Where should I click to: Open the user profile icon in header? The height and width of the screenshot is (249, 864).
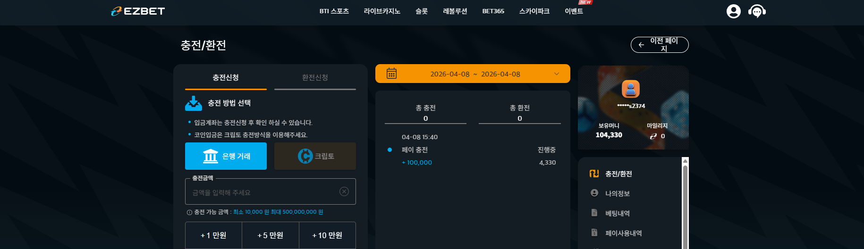[733, 11]
